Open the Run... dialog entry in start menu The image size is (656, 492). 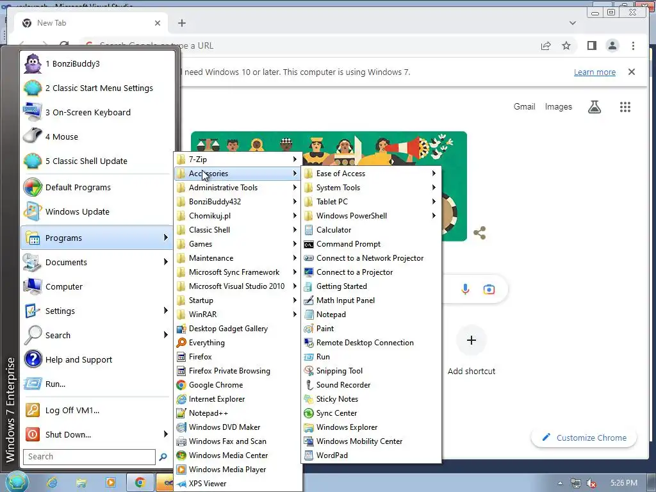point(96,384)
